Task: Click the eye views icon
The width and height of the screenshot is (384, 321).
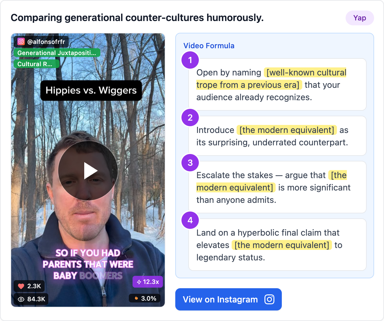Action: point(21,299)
